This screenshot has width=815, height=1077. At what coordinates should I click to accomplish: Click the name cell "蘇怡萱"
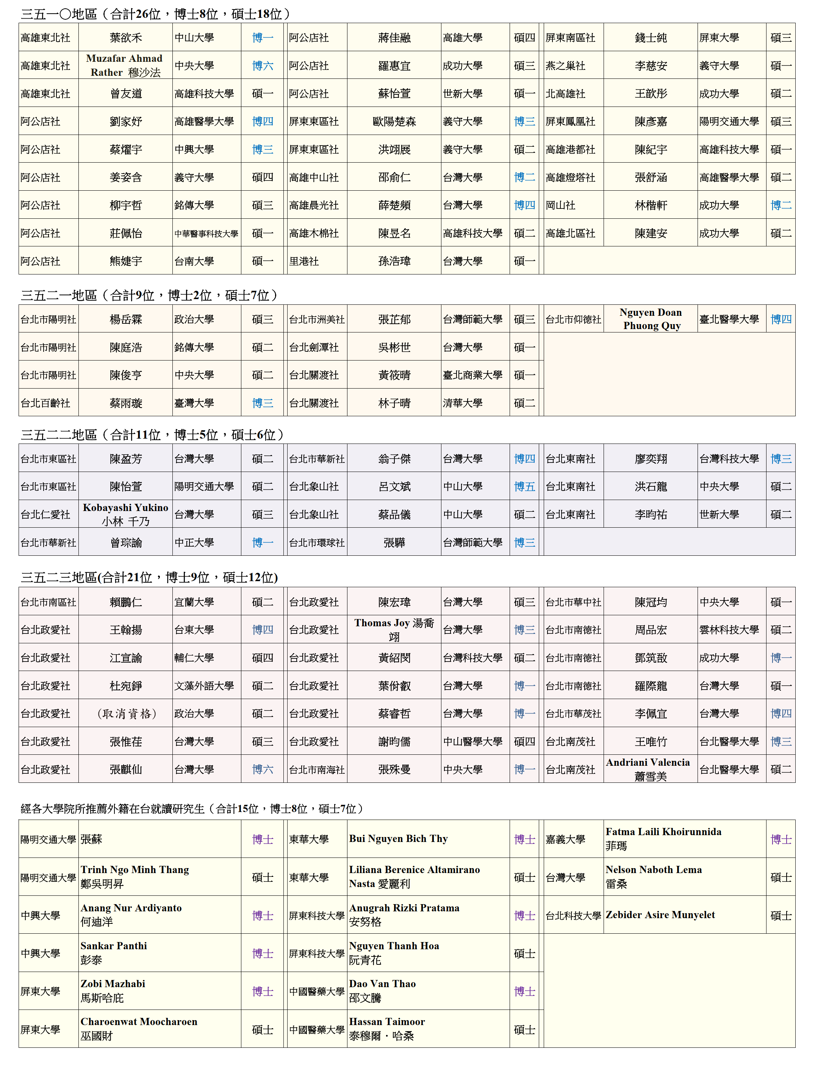[x=394, y=94]
